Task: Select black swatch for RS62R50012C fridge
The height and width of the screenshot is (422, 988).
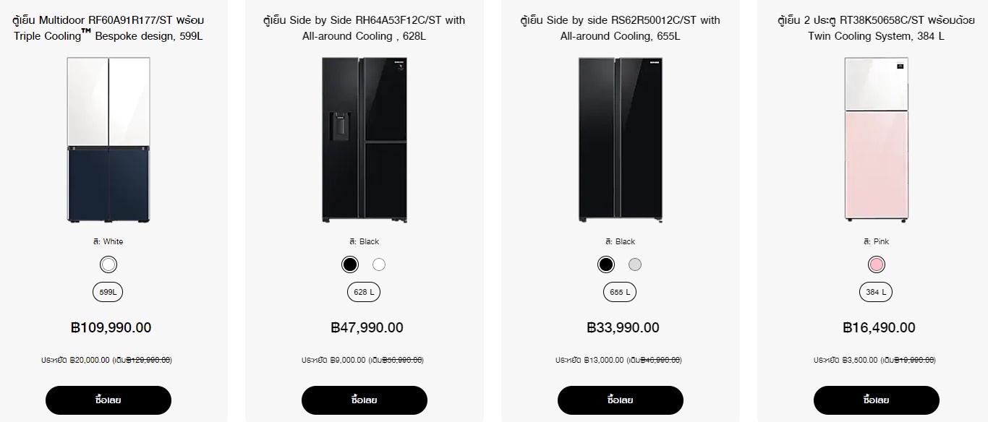Action: (606, 264)
